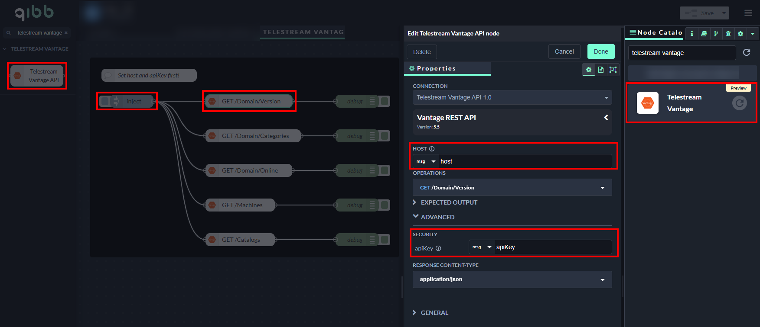The height and width of the screenshot is (327, 760).
Task: Toggle the debug node for GET /Catalogs
Action: coord(385,240)
